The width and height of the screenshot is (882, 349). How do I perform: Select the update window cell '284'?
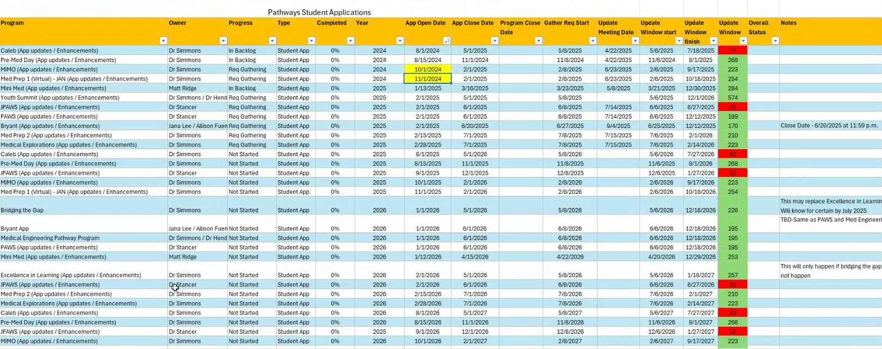[x=733, y=88]
